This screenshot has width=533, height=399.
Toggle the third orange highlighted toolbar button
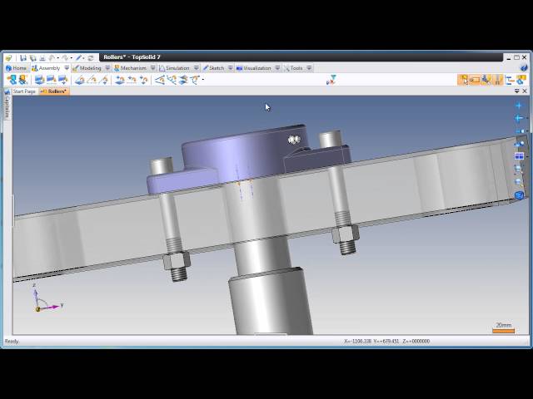click(486, 80)
